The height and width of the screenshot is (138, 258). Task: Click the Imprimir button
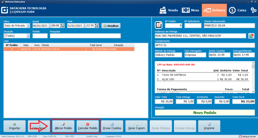pos(209,126)
